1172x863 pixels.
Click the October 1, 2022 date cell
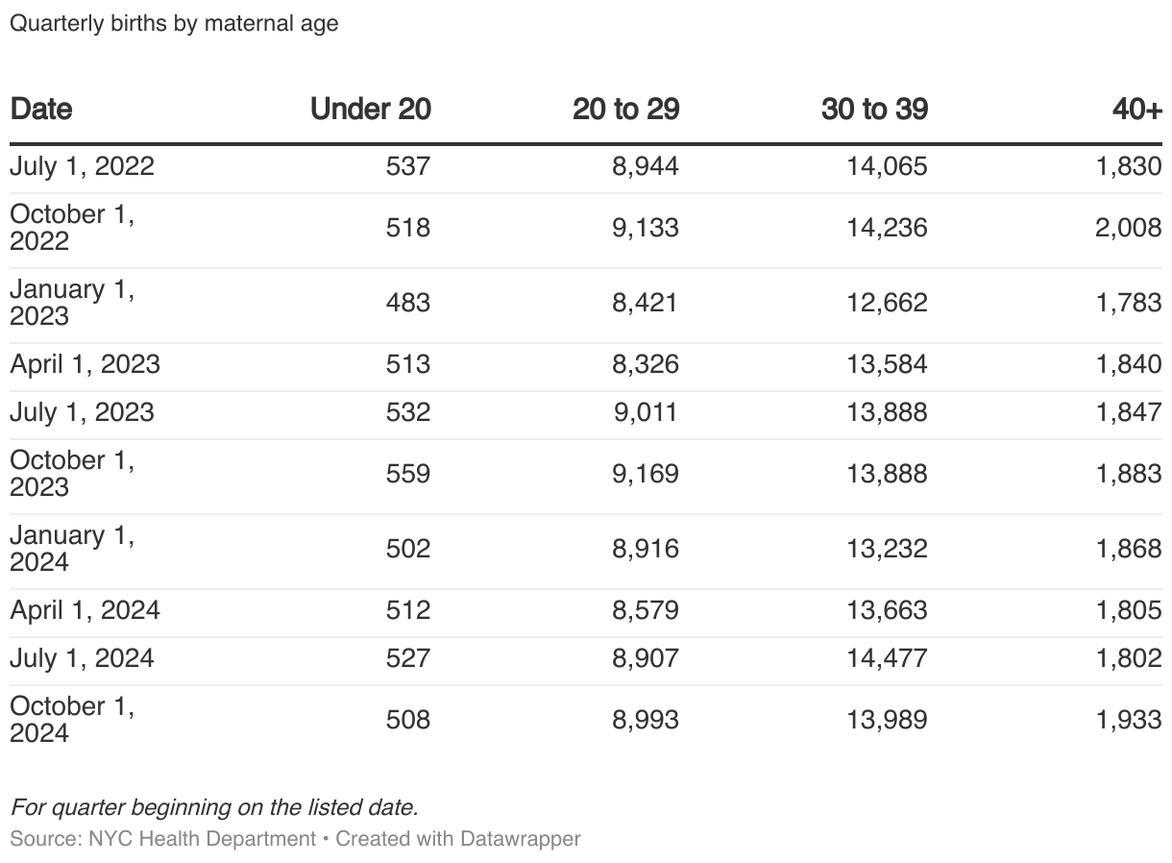point(72,228)
